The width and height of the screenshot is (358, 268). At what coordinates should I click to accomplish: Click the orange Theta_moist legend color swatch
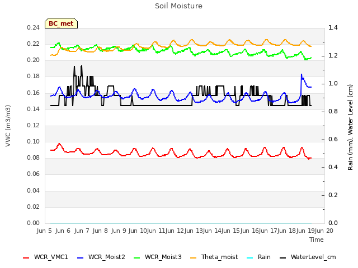pyautogui.click(x=194, y=258)
